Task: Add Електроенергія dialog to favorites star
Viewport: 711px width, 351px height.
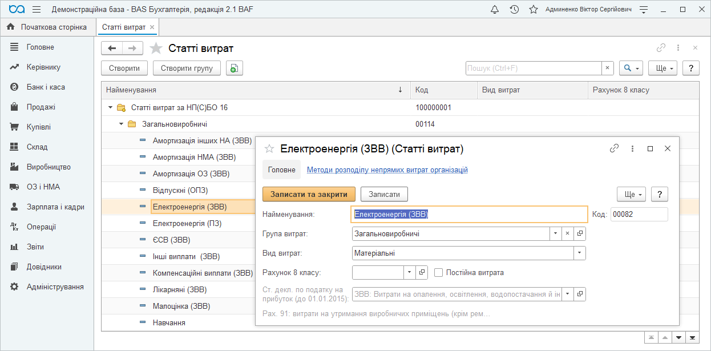Action: point(269,149)
